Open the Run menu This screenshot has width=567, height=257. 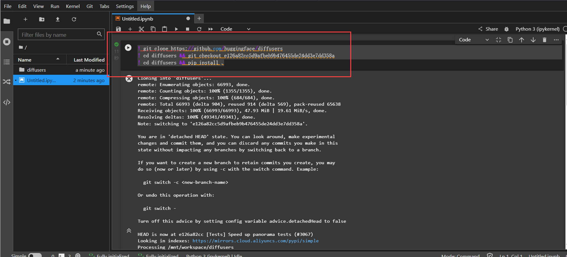click(55, 6)
